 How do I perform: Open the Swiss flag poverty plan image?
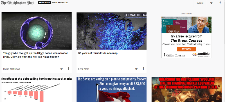click(111, 90)
